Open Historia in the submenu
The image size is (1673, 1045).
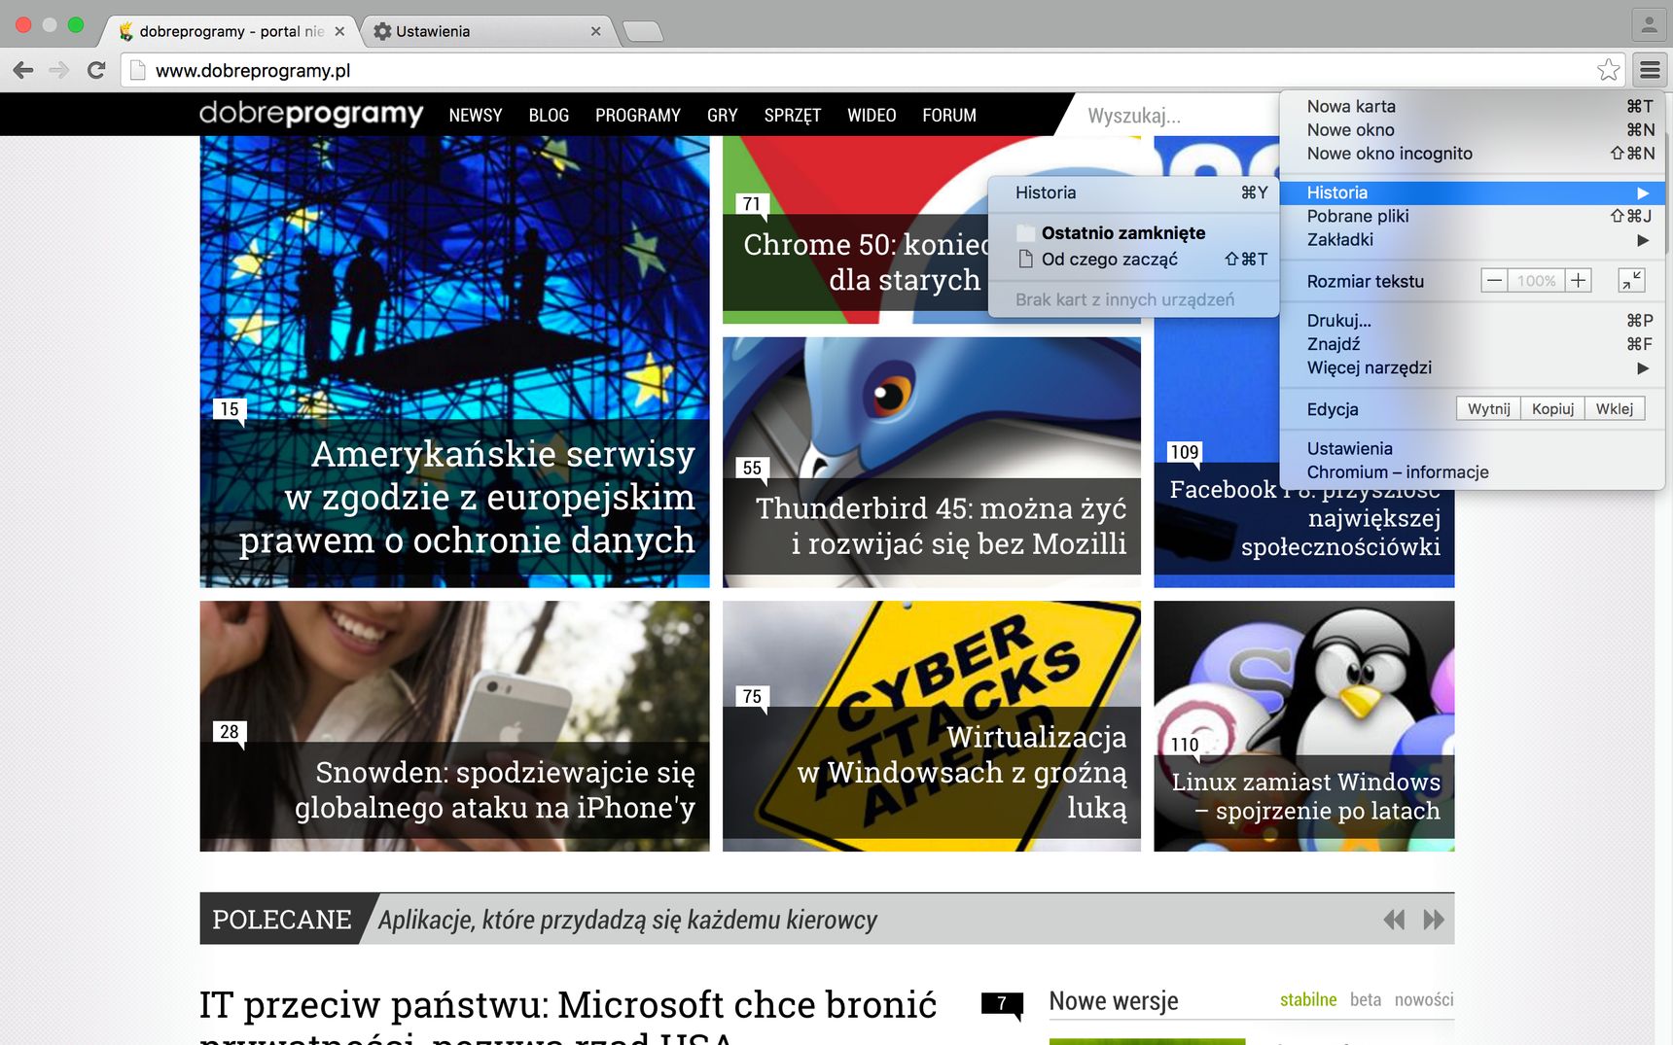pyautogui.click(x=1134, y=192)
